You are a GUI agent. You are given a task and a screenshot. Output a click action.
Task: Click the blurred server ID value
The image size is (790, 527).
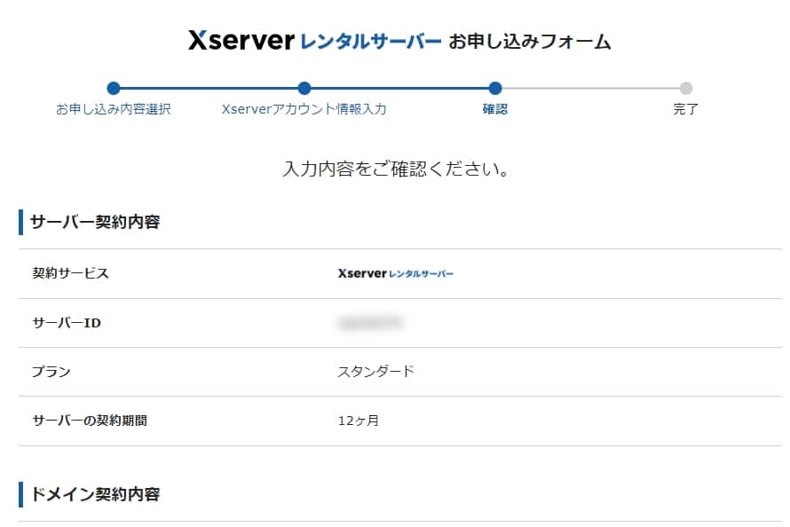coord(370,322)
